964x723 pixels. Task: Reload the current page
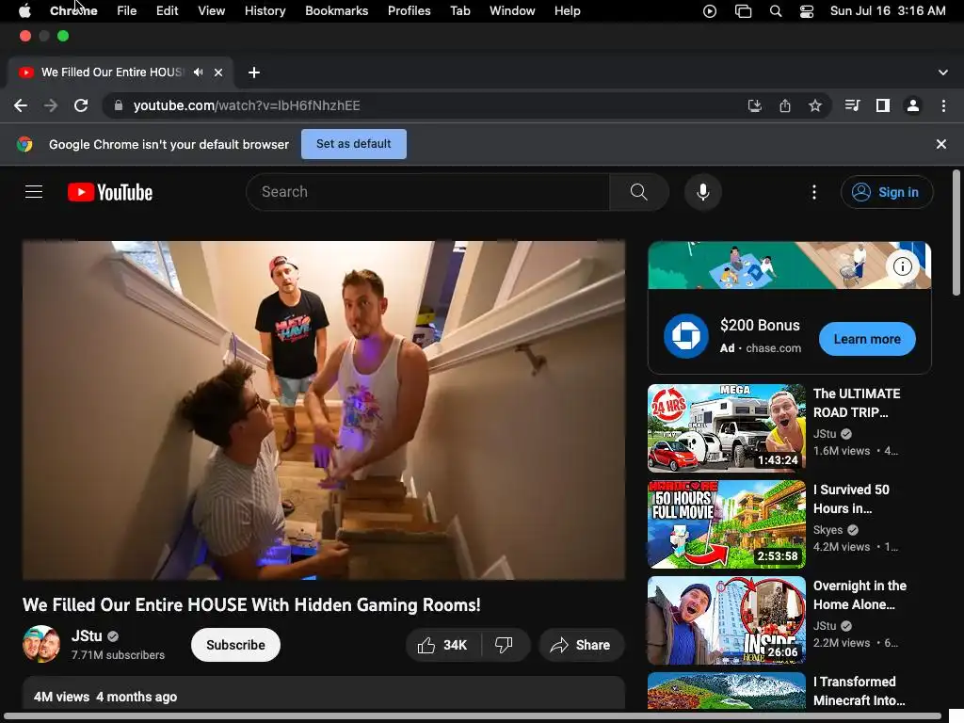pyautogui.click(x=81, y=105)
